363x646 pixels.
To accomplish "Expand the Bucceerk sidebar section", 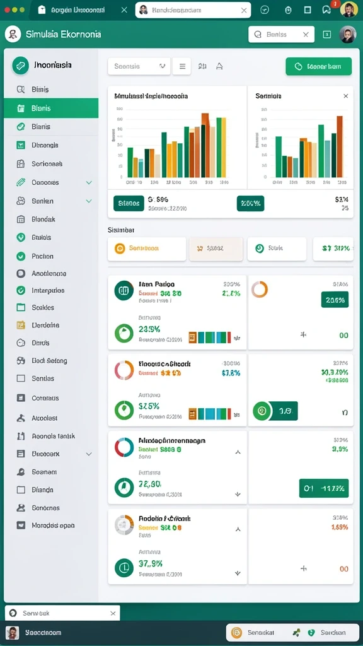I will click(x=89, y=454).
